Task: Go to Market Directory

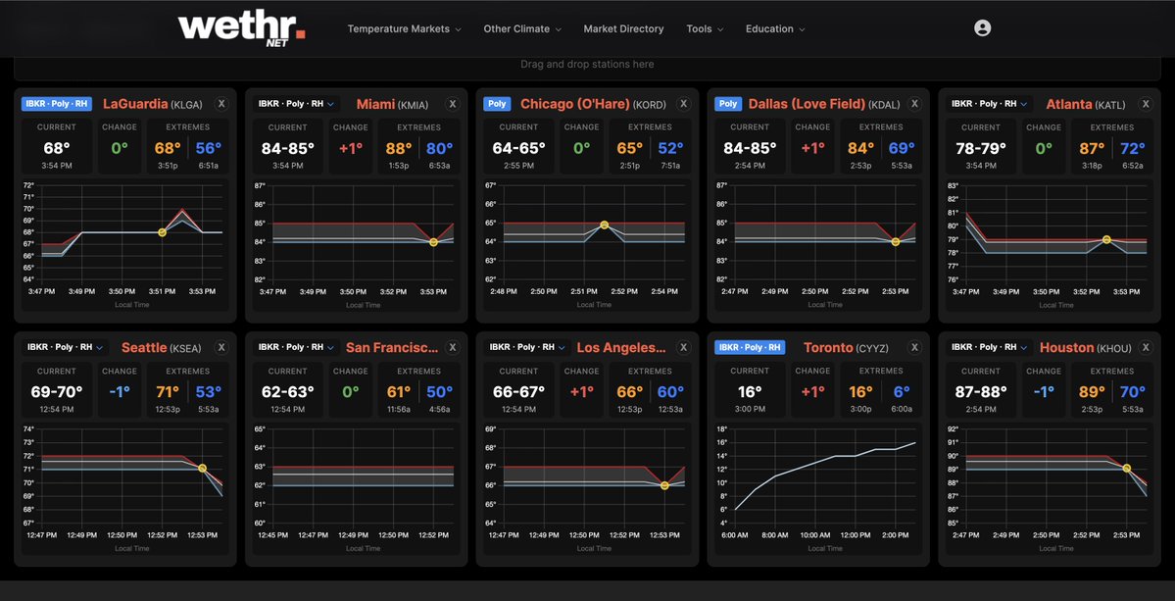Action: coord(623,28)
